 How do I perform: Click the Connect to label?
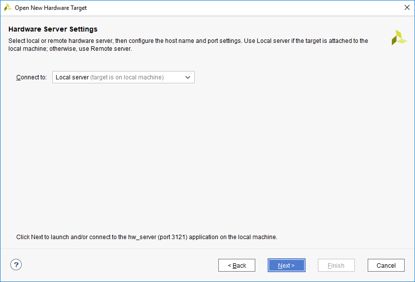[32, 77]
